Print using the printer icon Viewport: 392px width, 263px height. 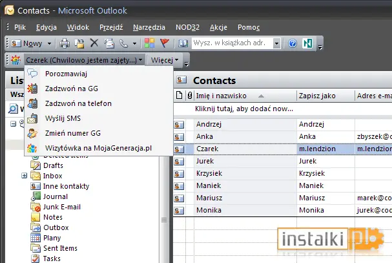point(65,43)
